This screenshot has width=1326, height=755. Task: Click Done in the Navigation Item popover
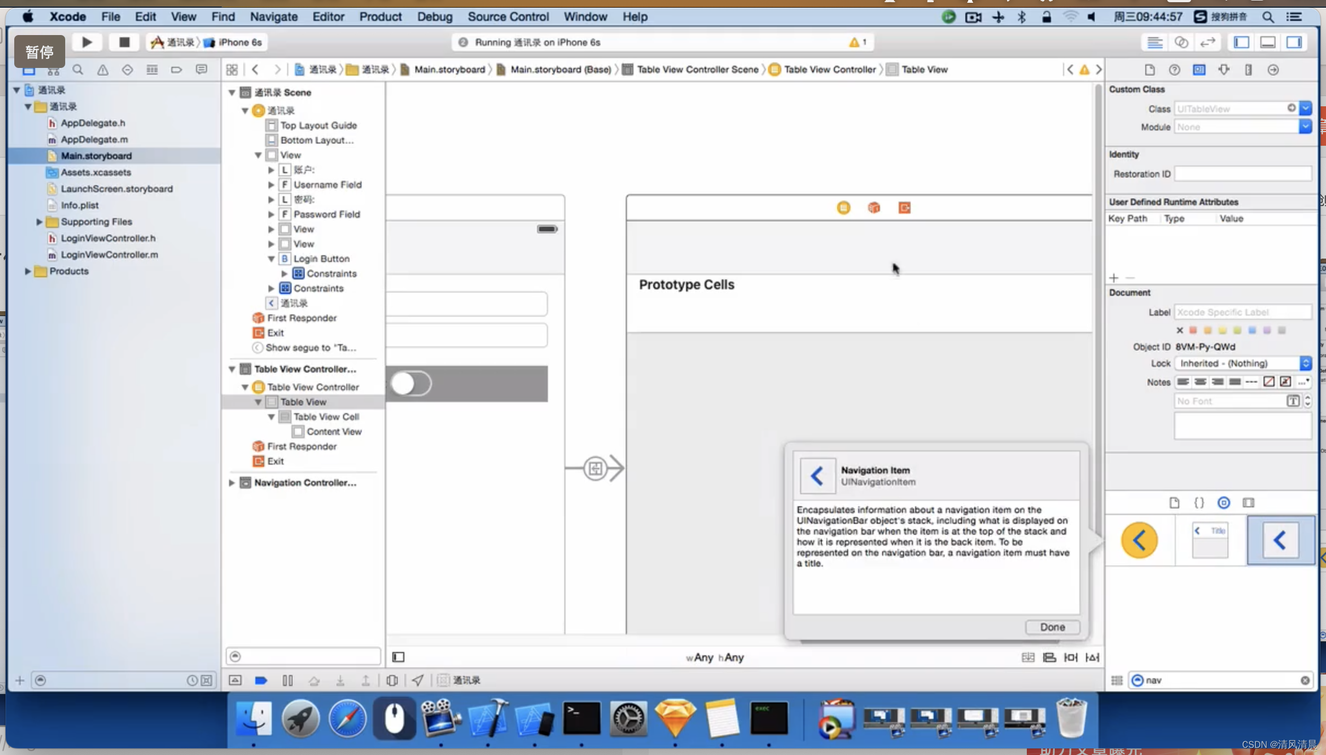(1052, 627)
